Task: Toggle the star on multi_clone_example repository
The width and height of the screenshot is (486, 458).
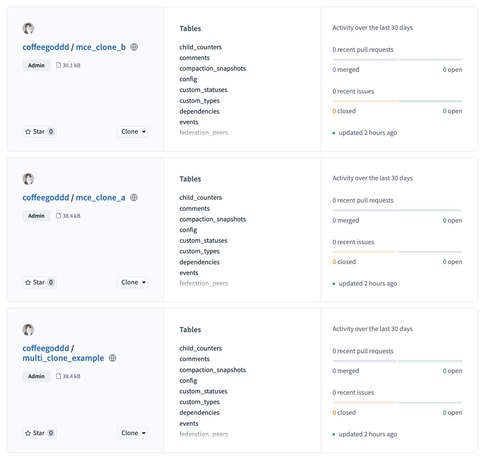Action: tap(39, 433)
